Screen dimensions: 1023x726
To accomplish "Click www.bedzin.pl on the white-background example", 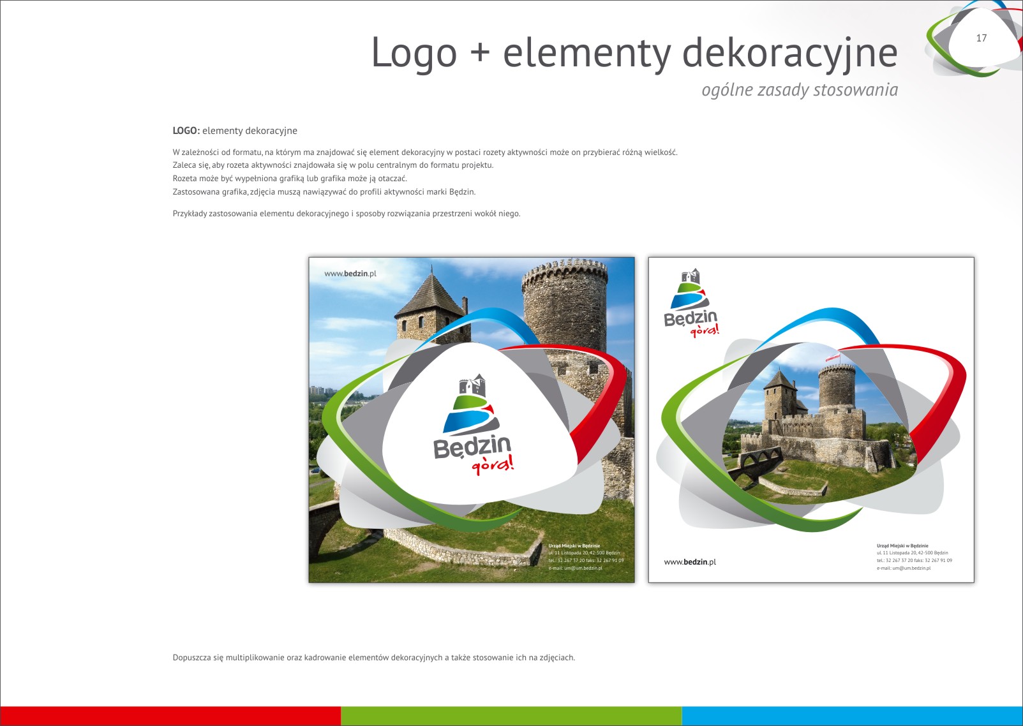I will coord(690,562).
